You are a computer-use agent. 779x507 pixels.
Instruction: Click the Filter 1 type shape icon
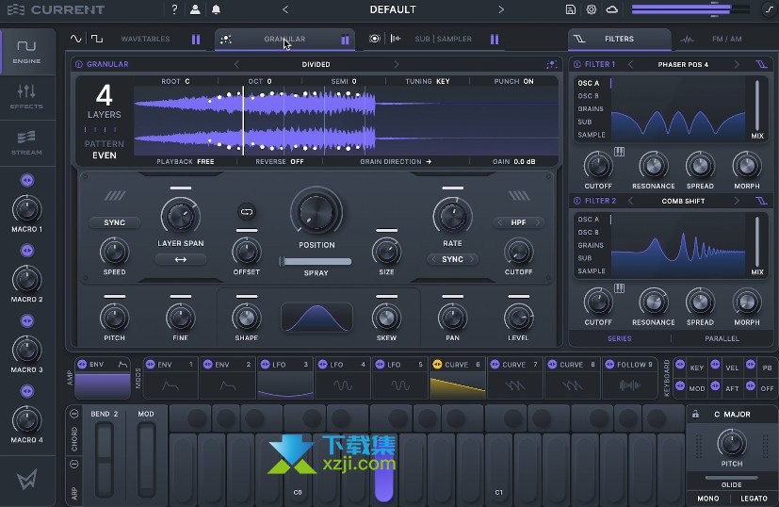(x=761, y=64)
